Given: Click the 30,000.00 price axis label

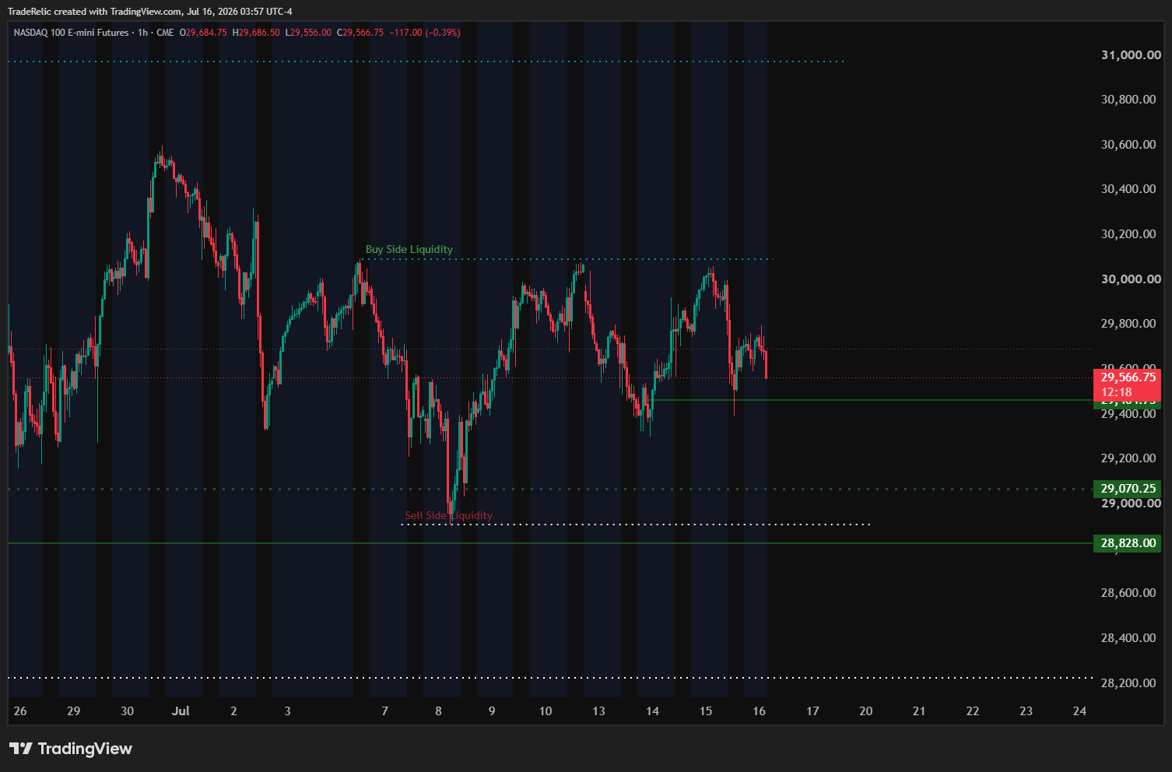Looking at the screenshot, I should 1131,279.
